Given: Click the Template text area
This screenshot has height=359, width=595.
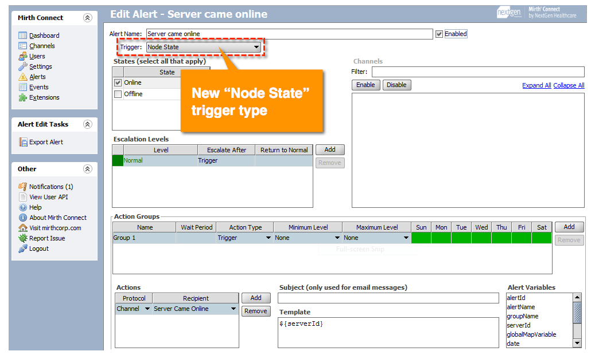Looking at the screenshot, I should point(388,333).
